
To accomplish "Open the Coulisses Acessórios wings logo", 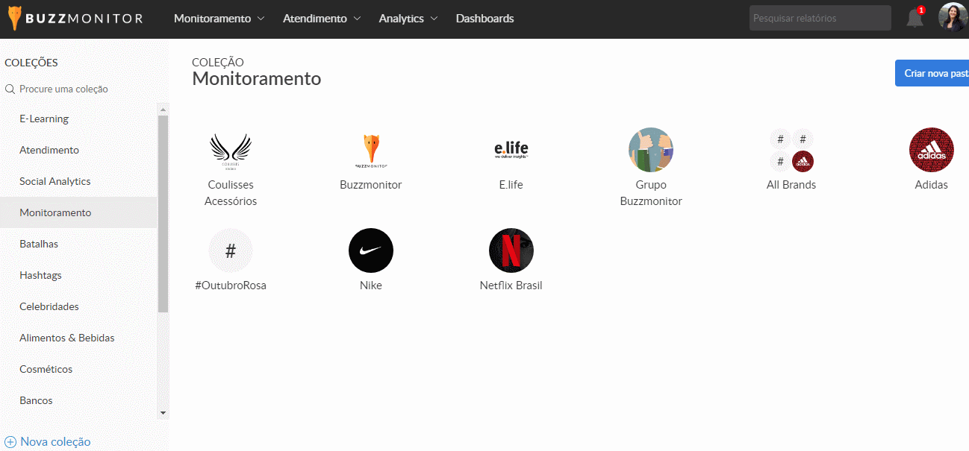I will pyautogui.click(x=231, y=150).
